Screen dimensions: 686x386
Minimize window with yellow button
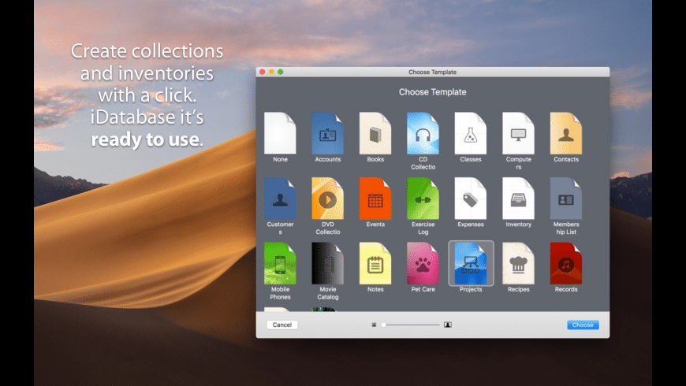tap(271, 72)
